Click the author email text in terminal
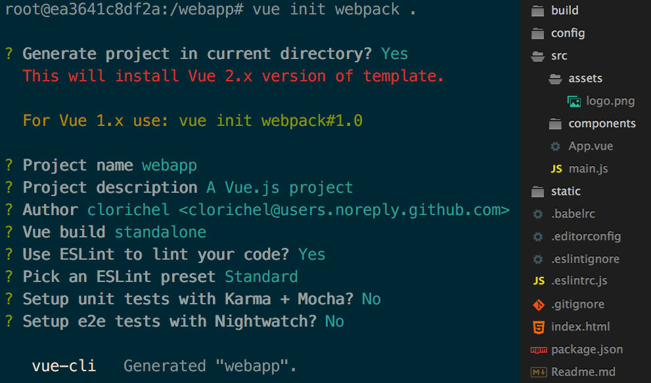 point(344,210)
